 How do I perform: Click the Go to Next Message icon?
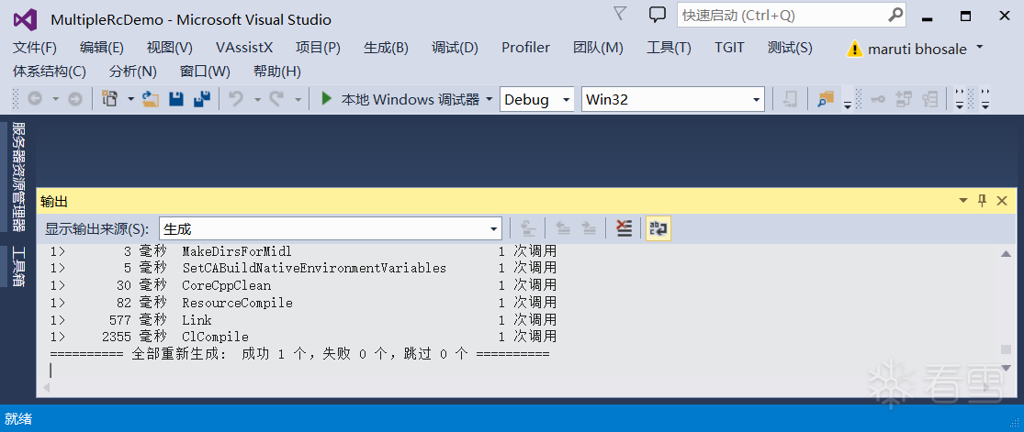click(589, 228)
